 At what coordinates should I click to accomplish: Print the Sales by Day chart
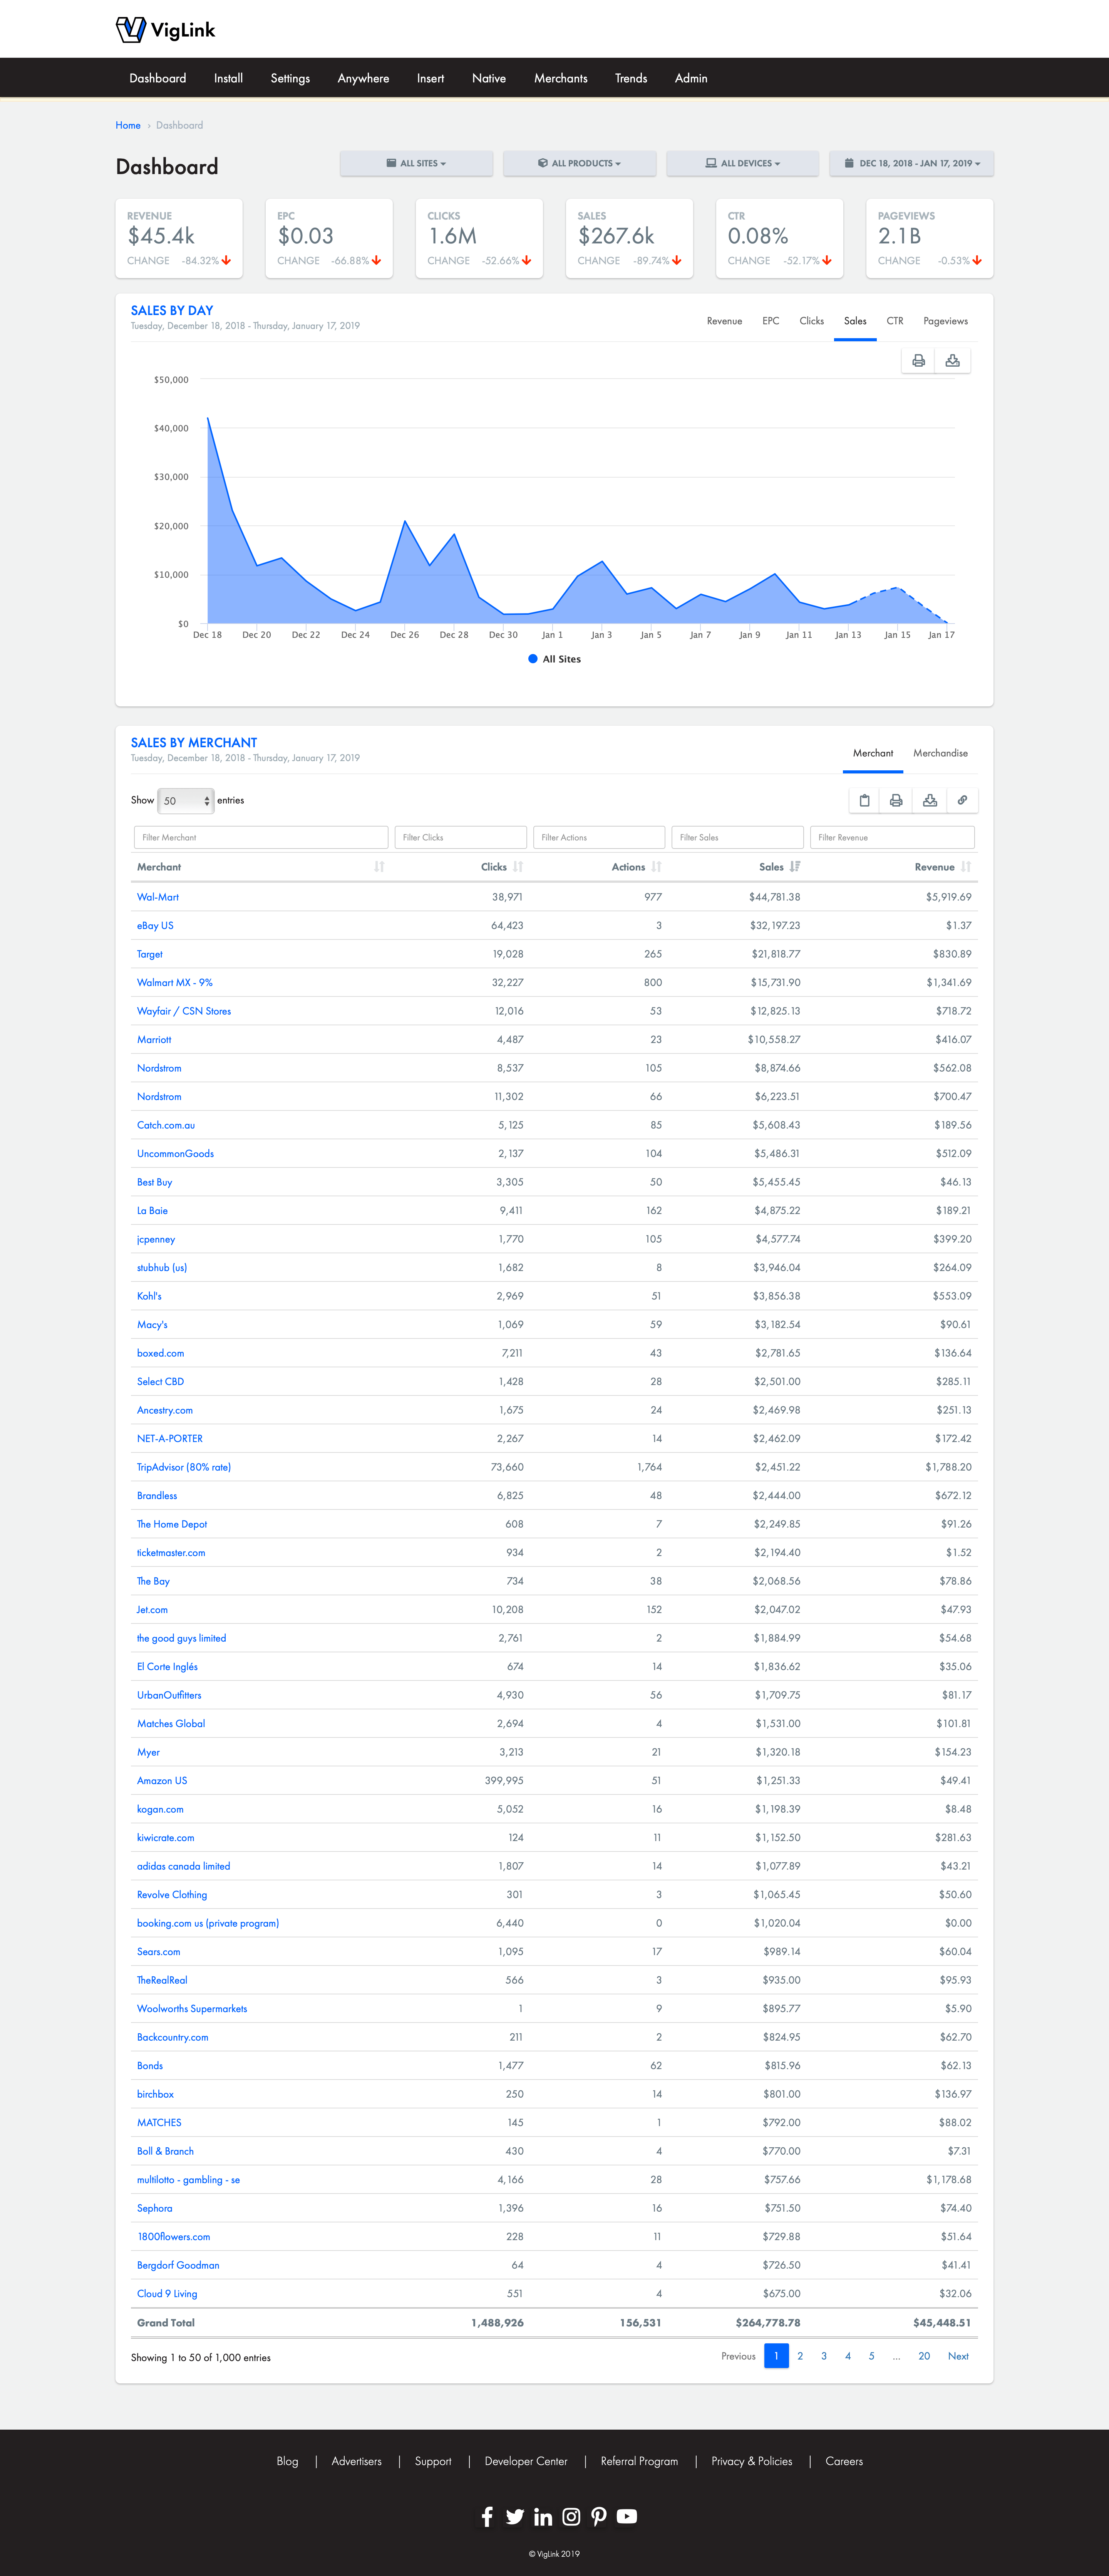918,361
